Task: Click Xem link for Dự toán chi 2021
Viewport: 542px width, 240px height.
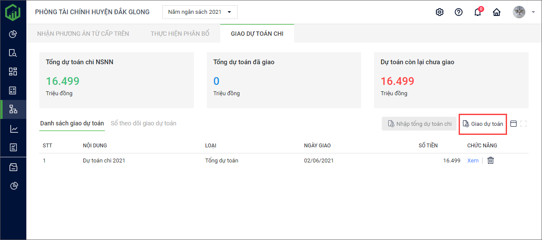Action: pyautogui.click(x=472, y=161)
